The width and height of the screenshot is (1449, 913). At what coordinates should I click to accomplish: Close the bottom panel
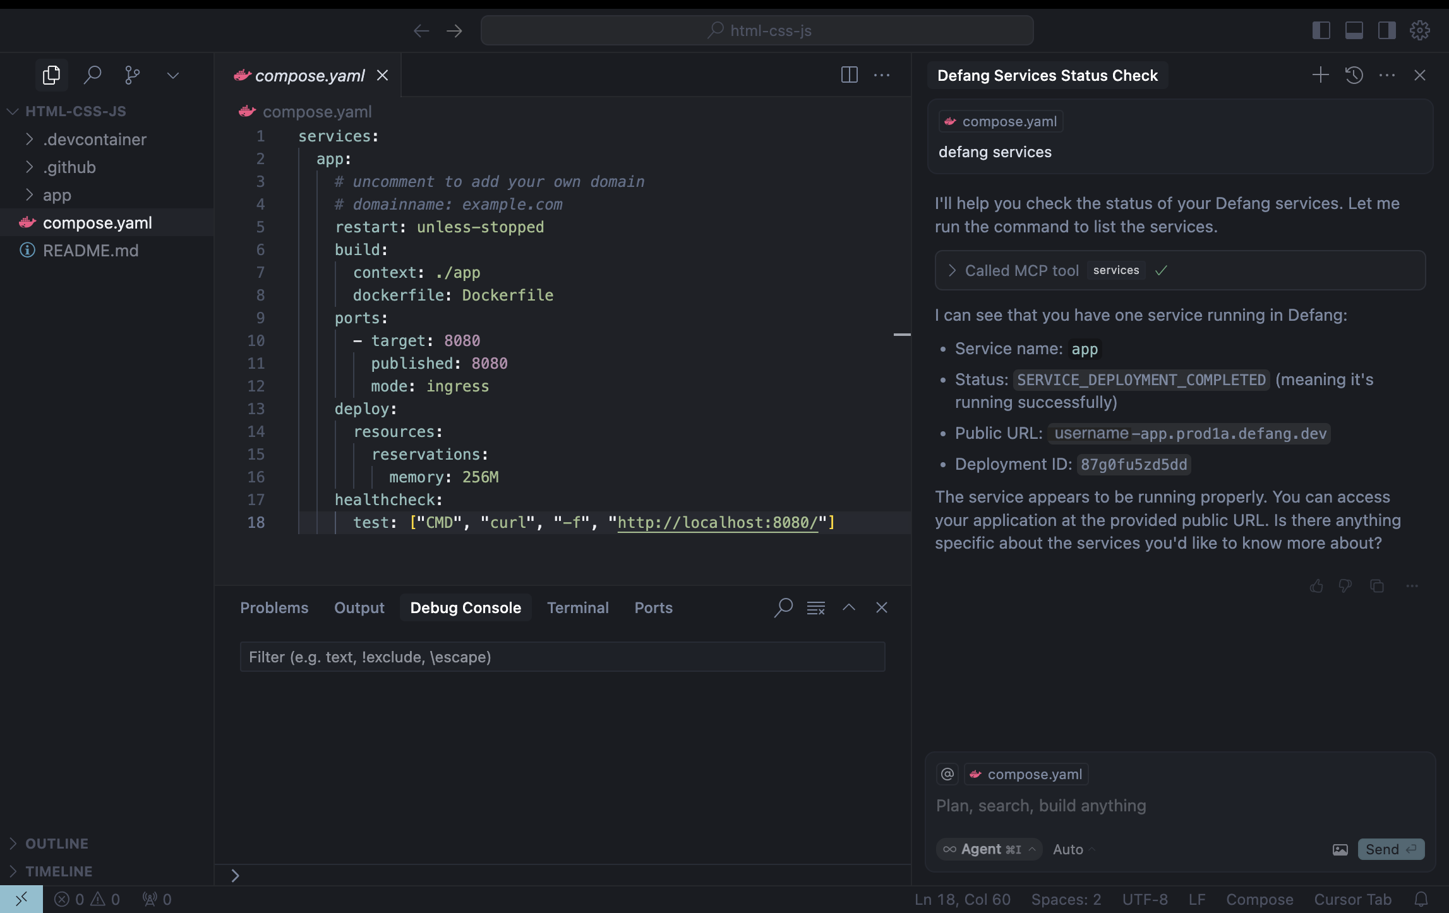pos(882,607)
